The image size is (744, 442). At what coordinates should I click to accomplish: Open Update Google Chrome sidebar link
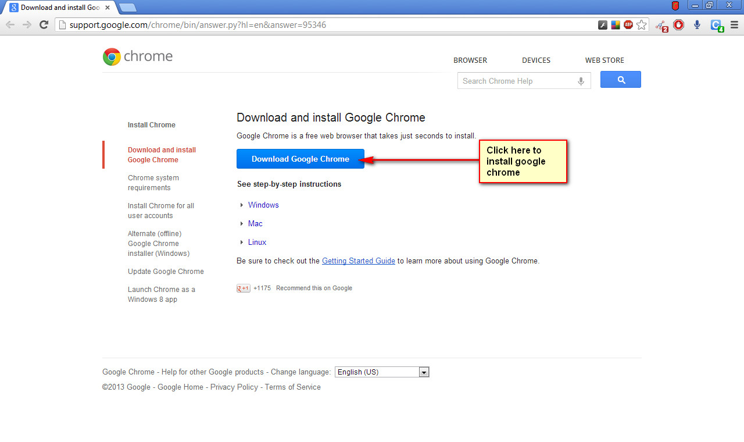166,272
